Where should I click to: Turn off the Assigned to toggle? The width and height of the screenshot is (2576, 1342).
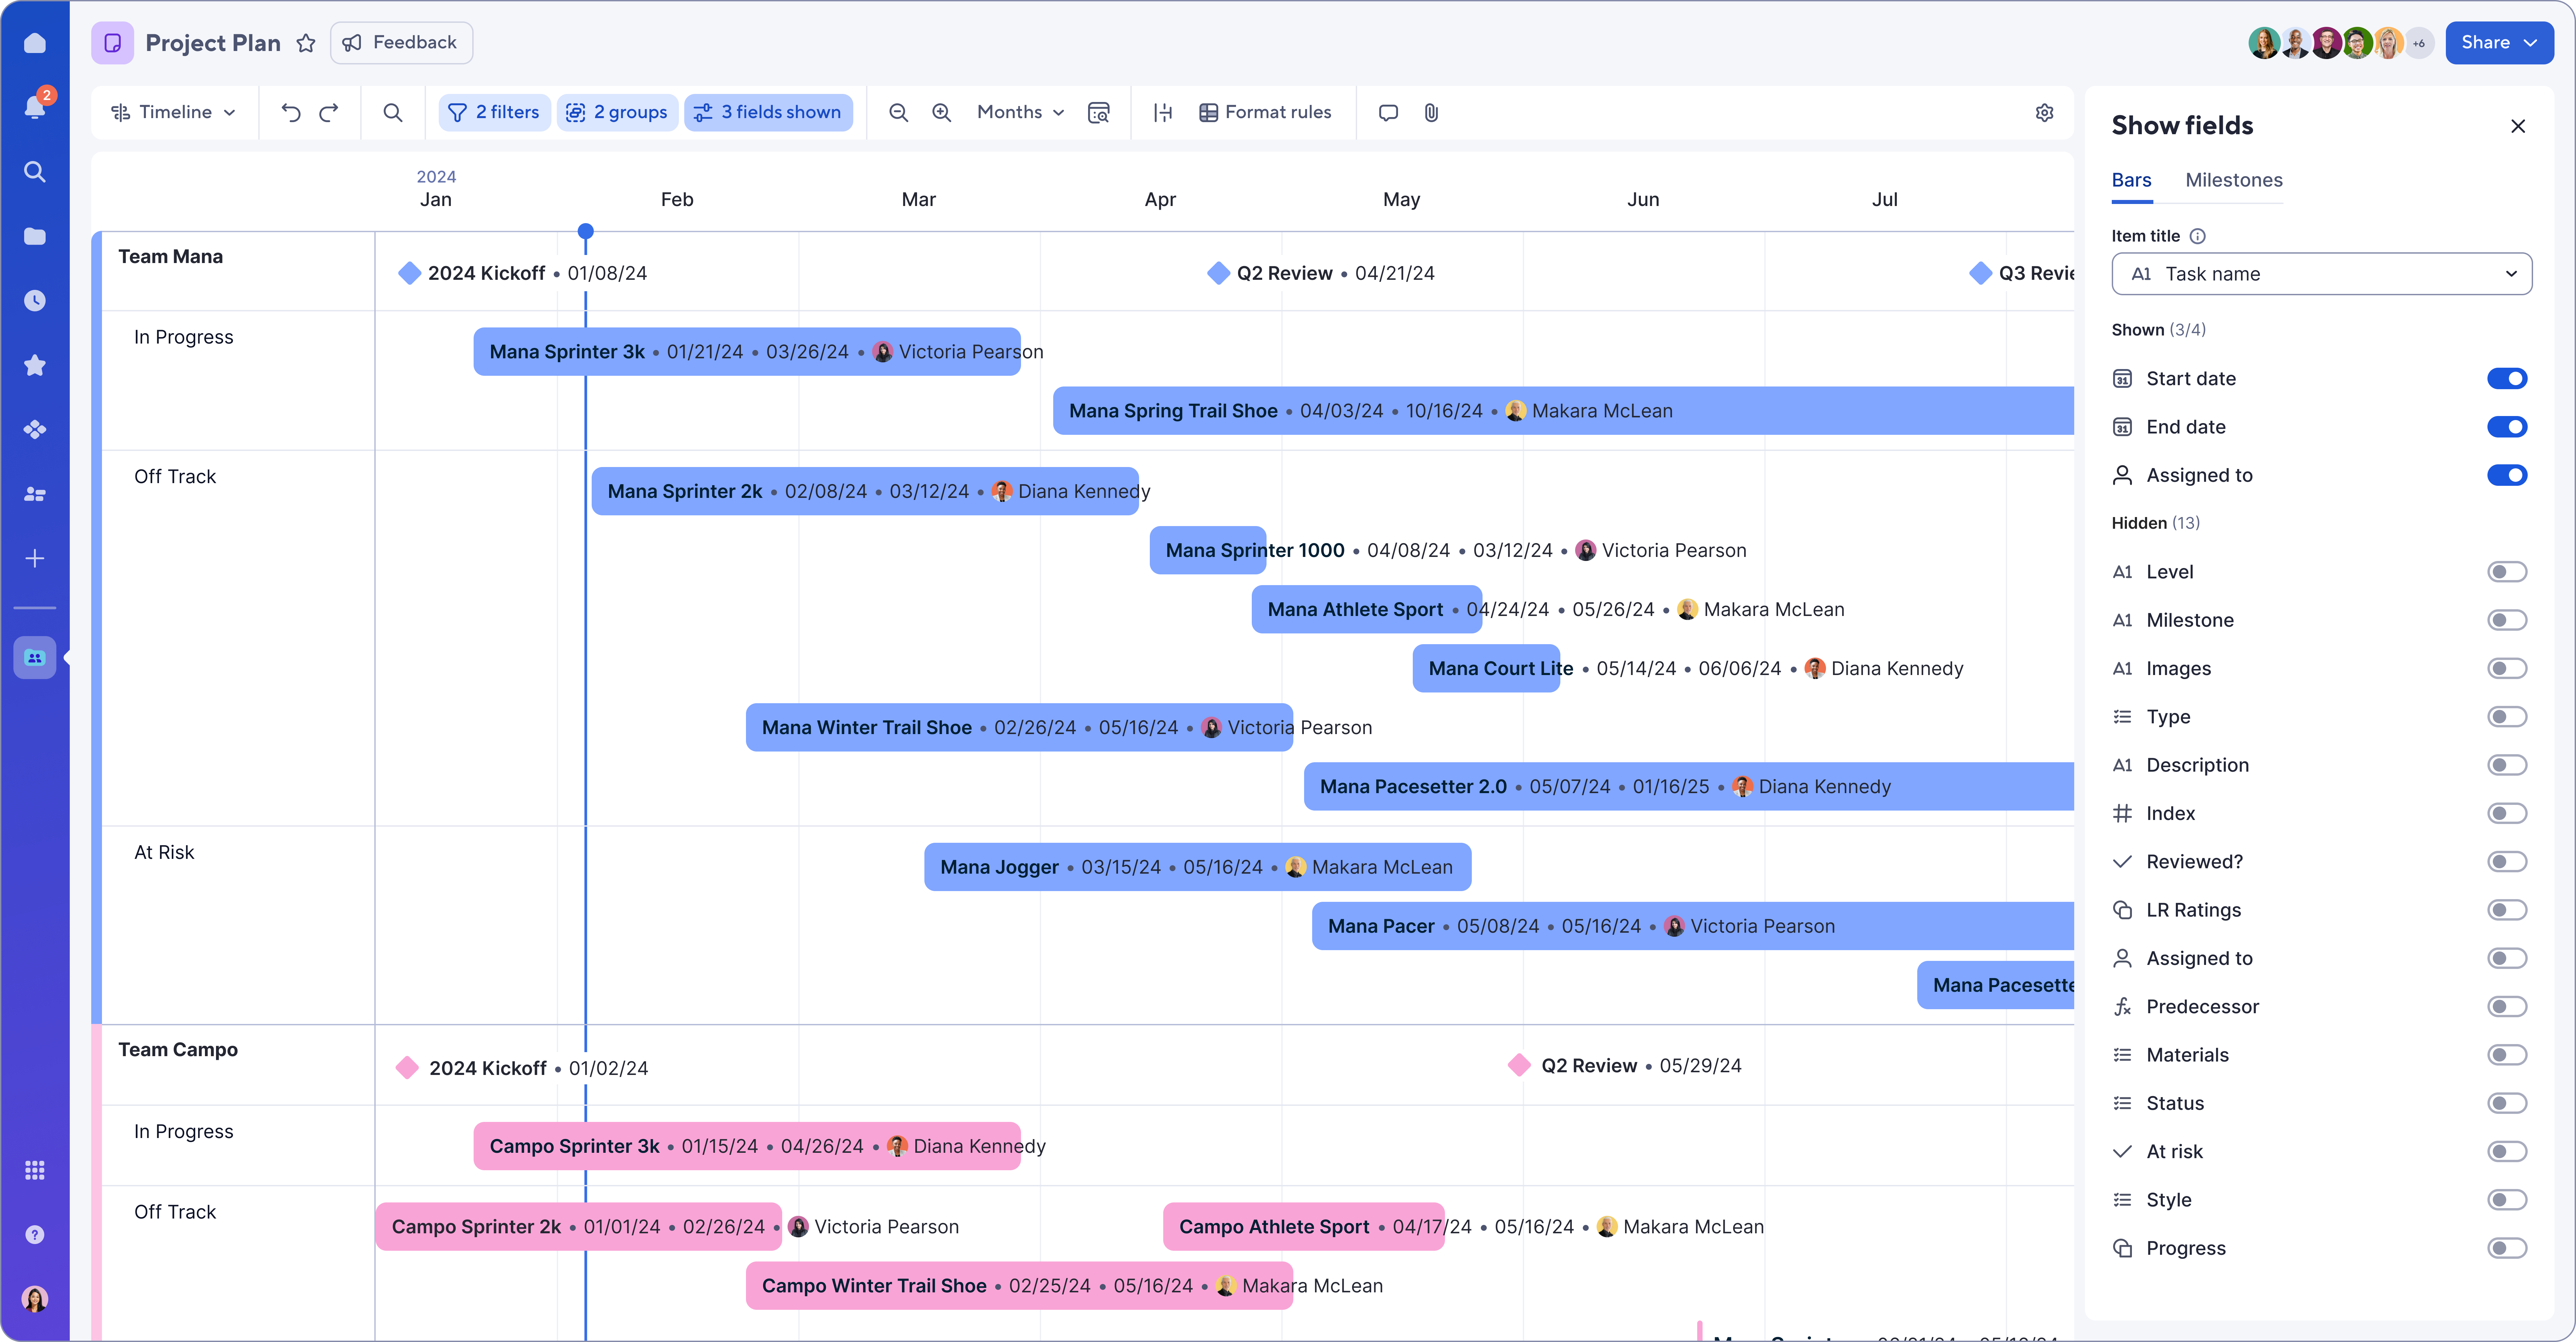2507,475
